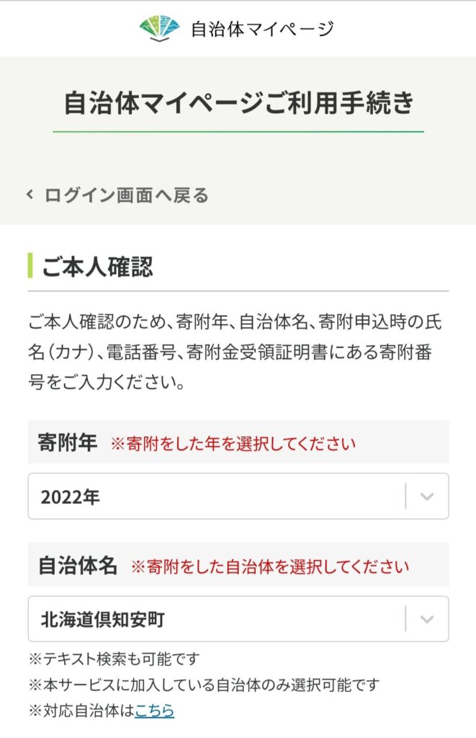Click the green underline below the page title
The width and height of the screenshot is (476, 738).
coord(238,132)
